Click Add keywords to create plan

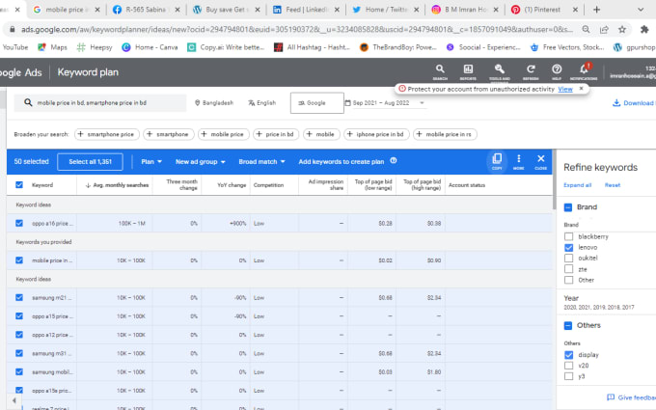[341, 161]
